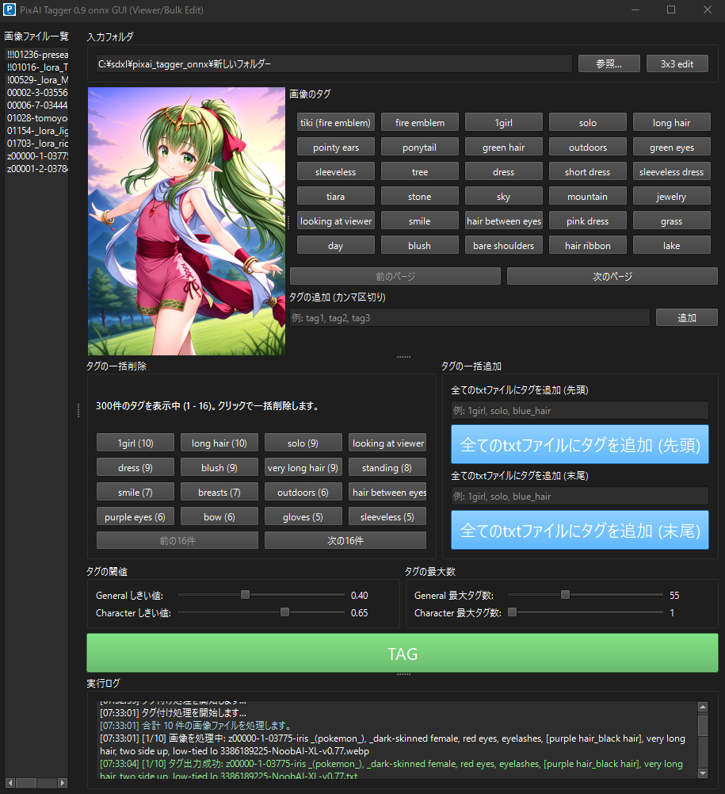Click the Tiki preview image
Viewport: 725px width, 794px height.
click(x=186, y=221)
